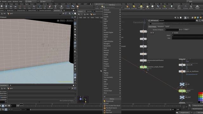This screenshot has width=203, height=114.
Task: Open the Add menu in network editor
Action: click(x=81, y=18)
